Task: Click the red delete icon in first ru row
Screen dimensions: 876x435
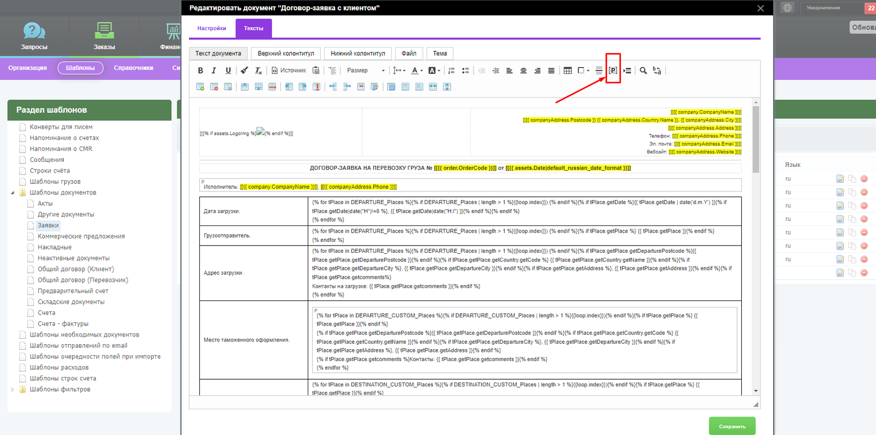Action: pyautogui.click(x=864, y=179)
